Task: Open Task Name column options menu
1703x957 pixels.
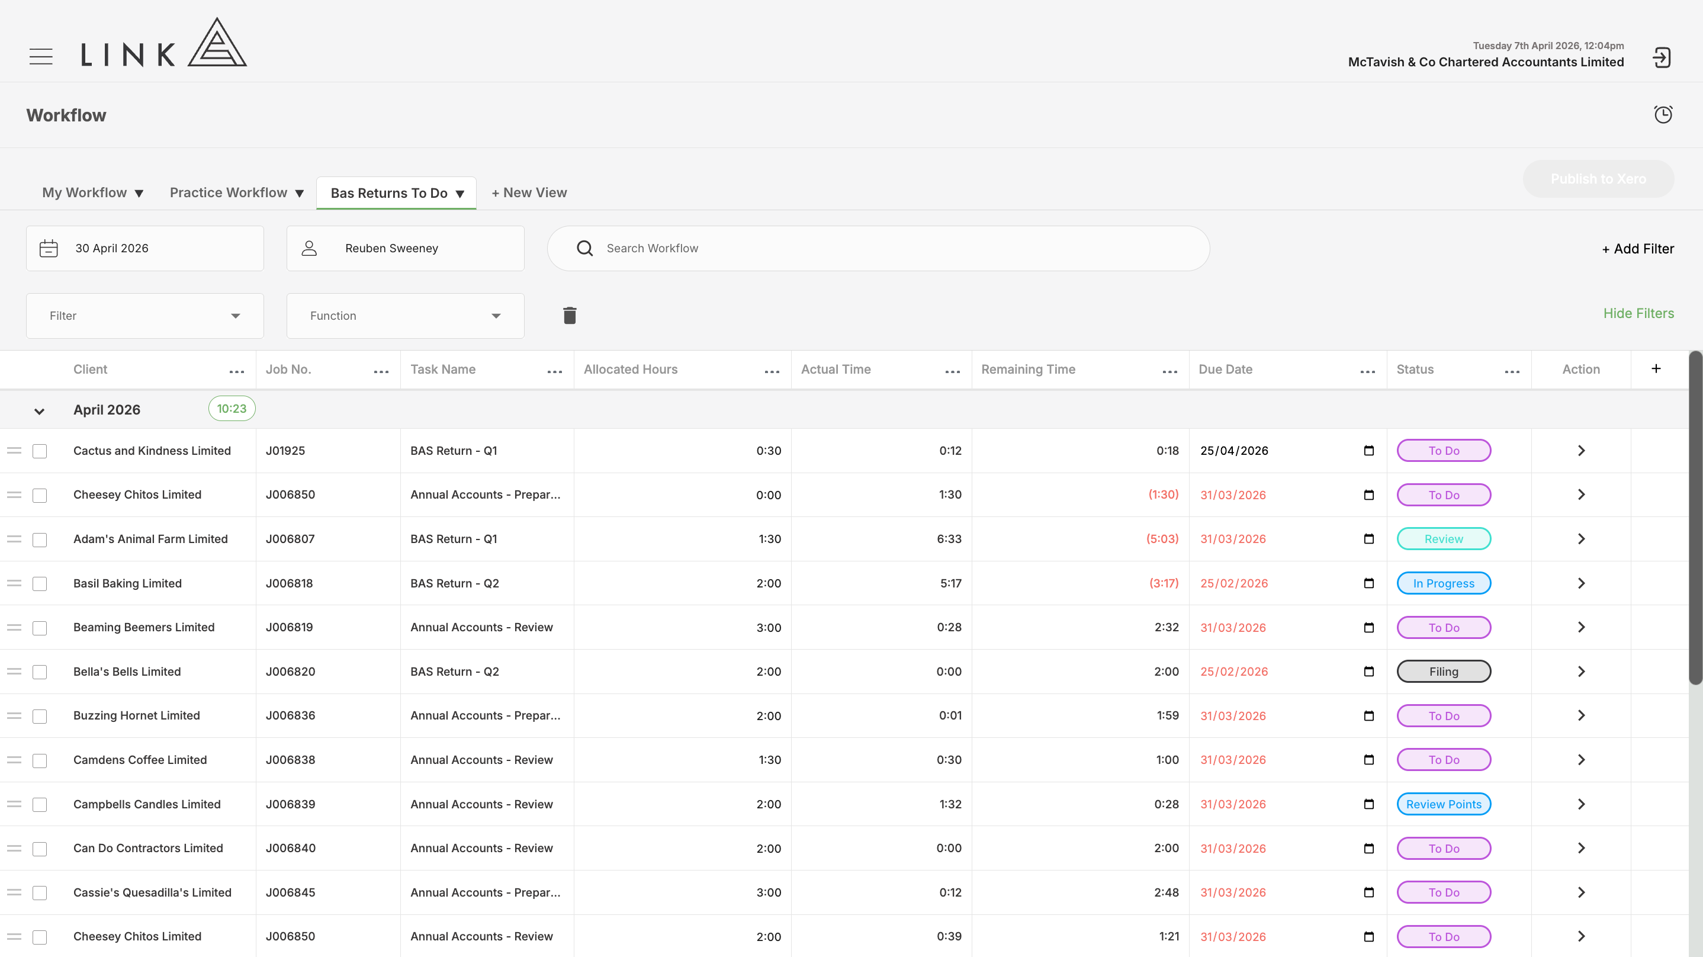Action: (x=555, y=372)
